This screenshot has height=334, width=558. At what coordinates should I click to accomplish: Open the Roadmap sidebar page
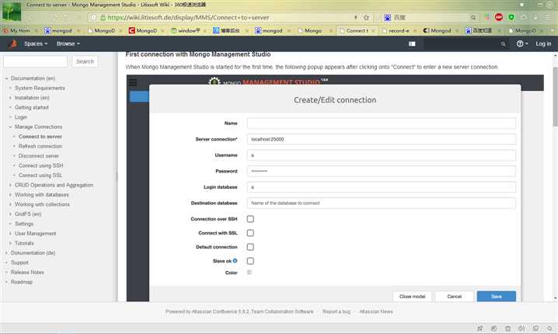point(22,282)
